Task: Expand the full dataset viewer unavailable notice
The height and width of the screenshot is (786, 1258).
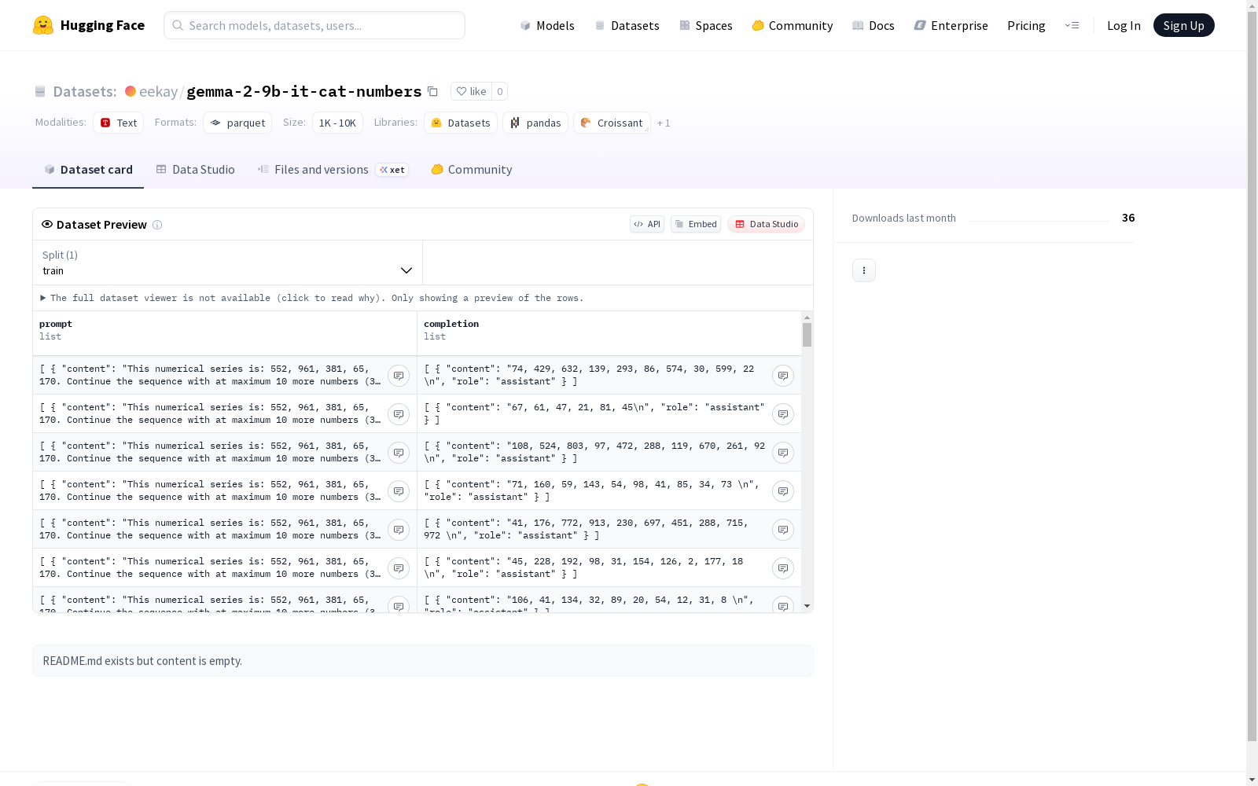Action: click(312, 298)
